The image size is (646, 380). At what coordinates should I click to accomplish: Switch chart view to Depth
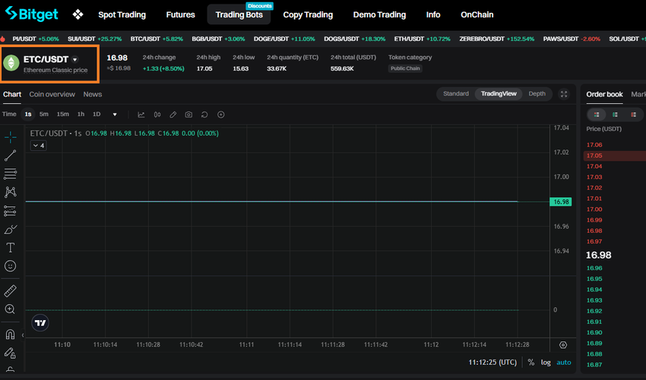pos(537,94)
